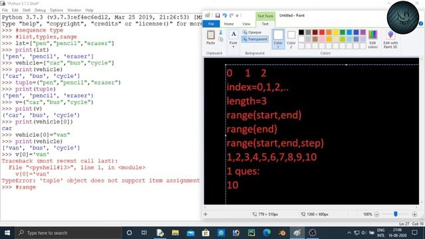Switch to the Home tab in Paint
Viewport: 425px width, 239px height.
tap(228, 24)
